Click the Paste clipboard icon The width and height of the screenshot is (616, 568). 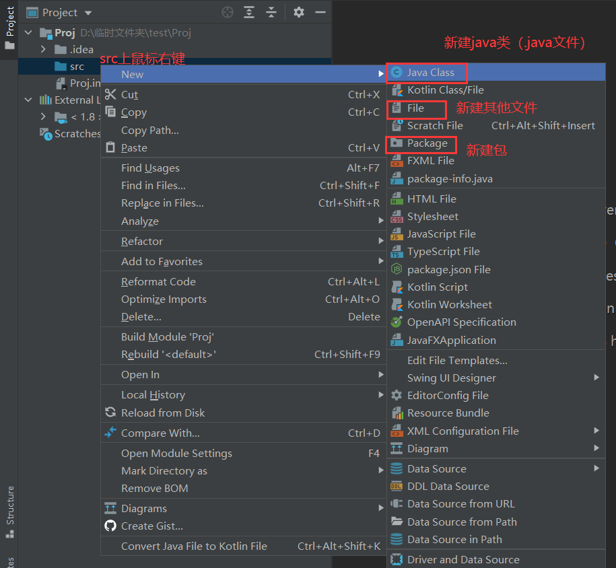click(111, 147)
